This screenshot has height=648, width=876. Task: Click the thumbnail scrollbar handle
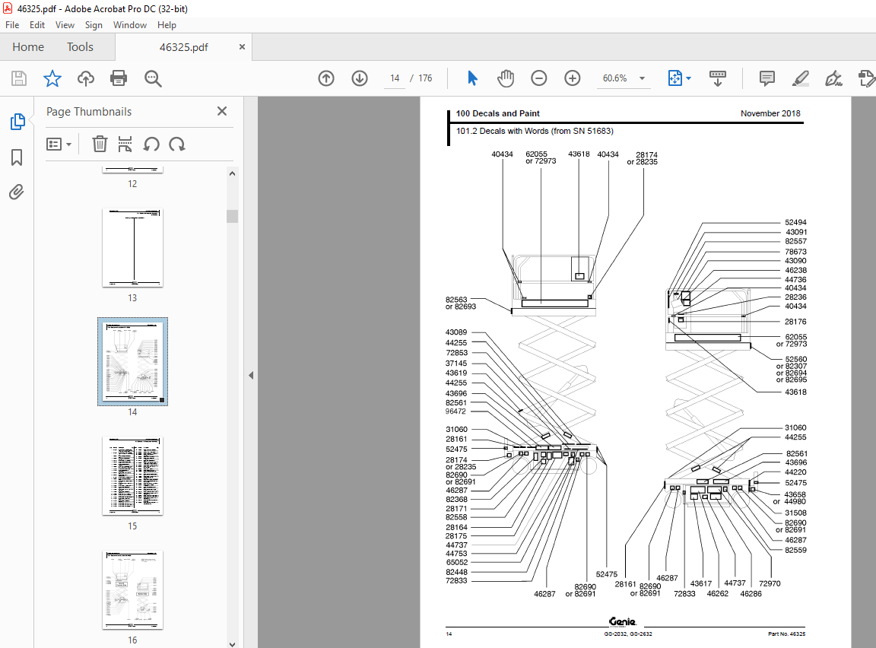coord(233,216)
